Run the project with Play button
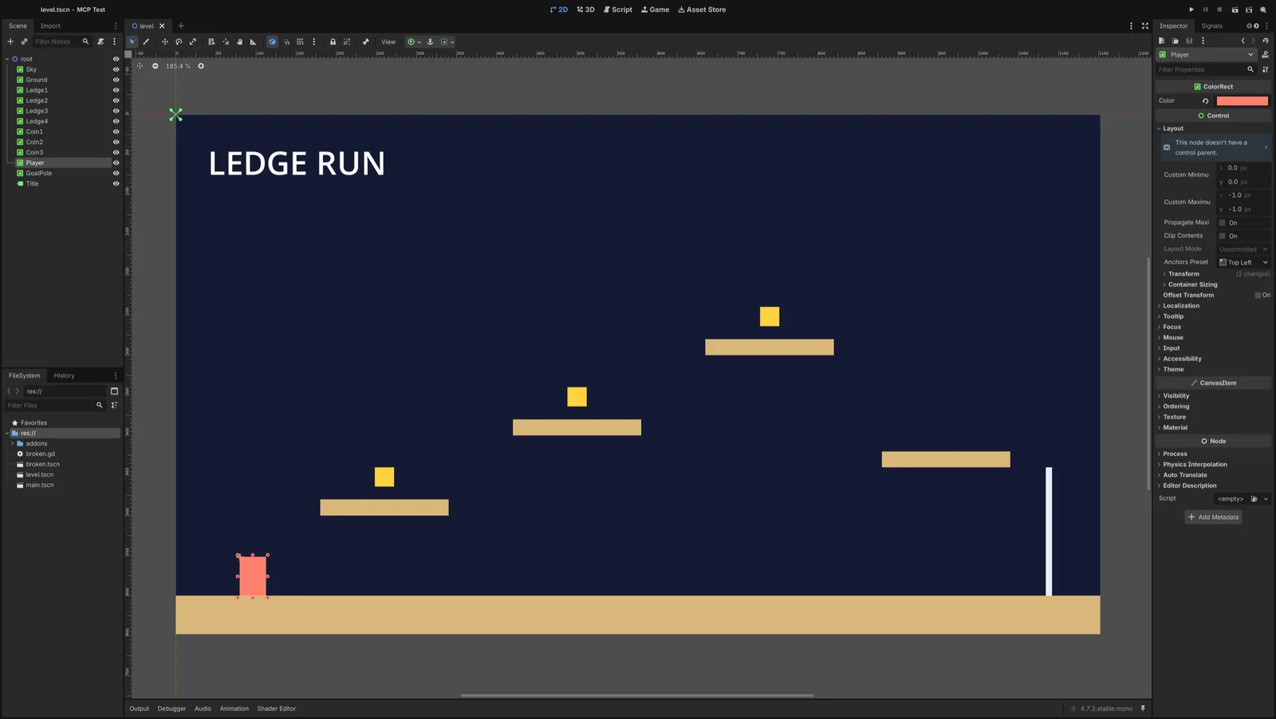Viewport: 1276px width, 719px height. point(1191,10)
